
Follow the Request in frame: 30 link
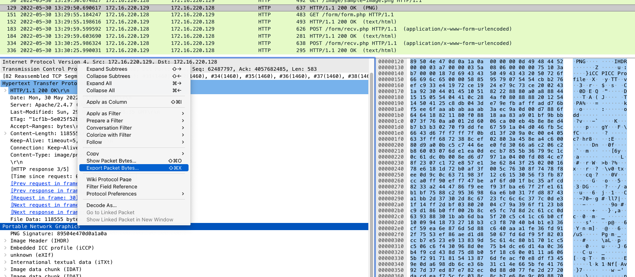tap(44, 198)
